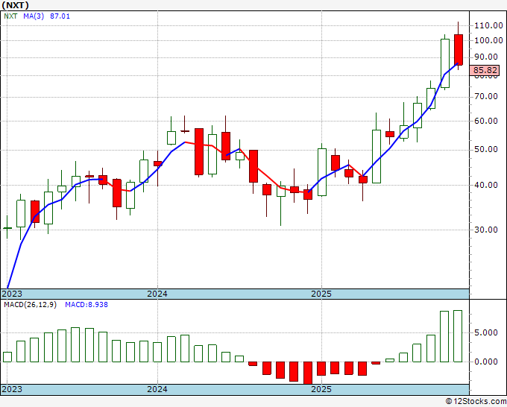Click the 40.00 price axis label
This screenshot has width=507, height=407.
pos(486,185)
